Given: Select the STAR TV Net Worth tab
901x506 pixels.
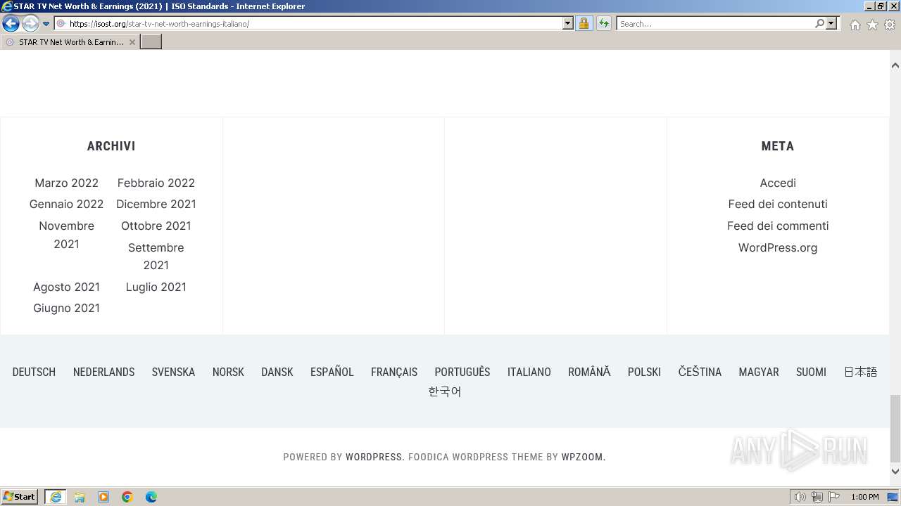Looking at the screenshot, I should click(70, 42).
